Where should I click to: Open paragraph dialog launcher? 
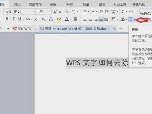[134, 23]
